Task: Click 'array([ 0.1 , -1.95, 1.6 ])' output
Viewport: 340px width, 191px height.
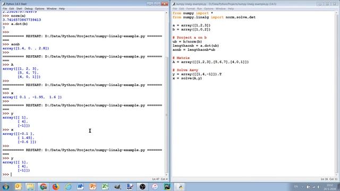Action: [32, 97]
